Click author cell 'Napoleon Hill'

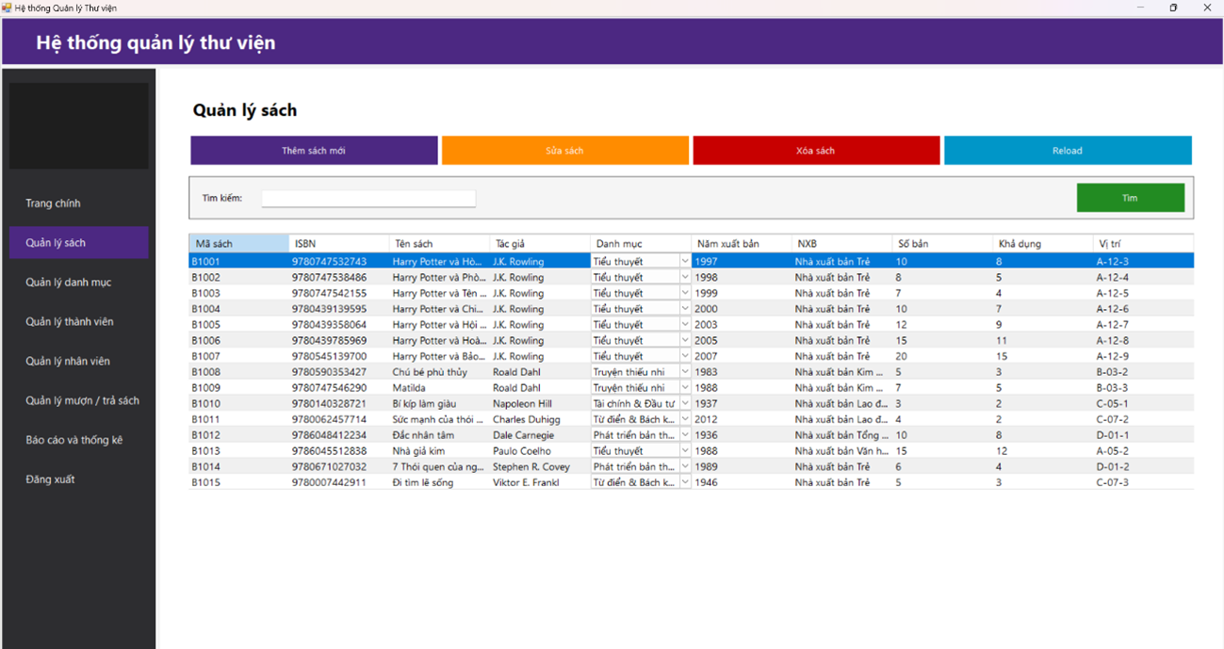(x=540, y=404)
